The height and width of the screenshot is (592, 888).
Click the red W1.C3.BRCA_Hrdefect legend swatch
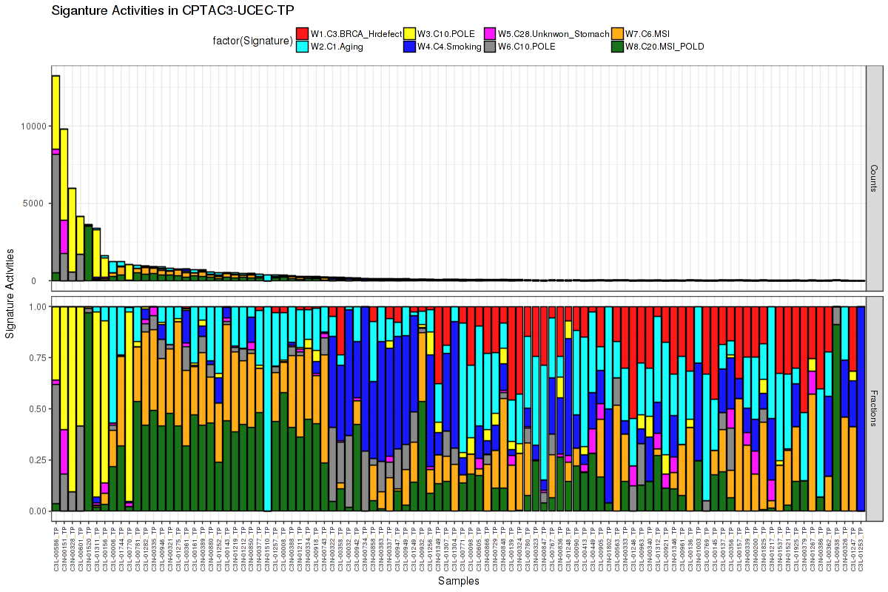(302, 33)
